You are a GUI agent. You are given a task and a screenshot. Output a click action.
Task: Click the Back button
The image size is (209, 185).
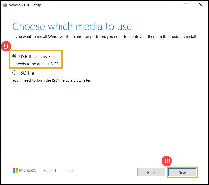tap(151, 172)
